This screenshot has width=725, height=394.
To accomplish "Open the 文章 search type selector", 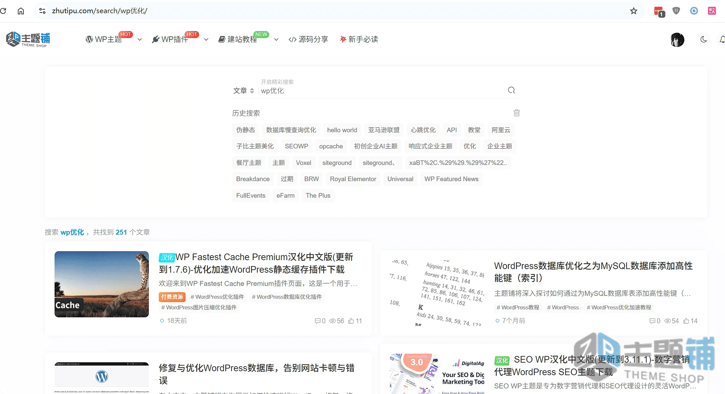I will point(243,91).
